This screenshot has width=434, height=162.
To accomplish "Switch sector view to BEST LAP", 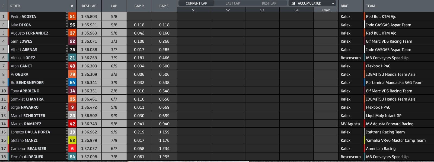I will 269,3.
